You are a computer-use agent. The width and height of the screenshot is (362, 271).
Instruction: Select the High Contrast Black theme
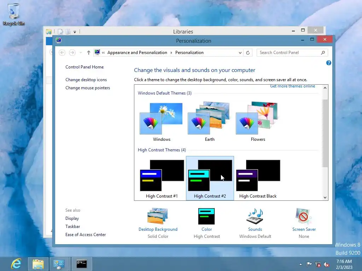258,178
